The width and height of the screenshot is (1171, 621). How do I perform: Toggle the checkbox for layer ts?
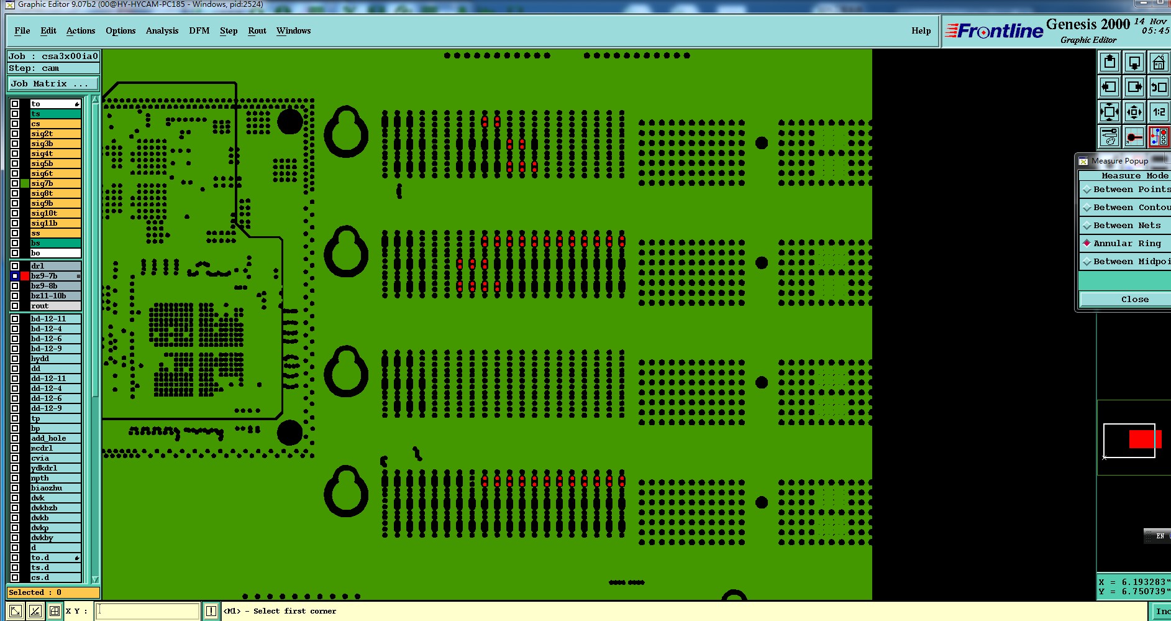(x=15, y=114)
